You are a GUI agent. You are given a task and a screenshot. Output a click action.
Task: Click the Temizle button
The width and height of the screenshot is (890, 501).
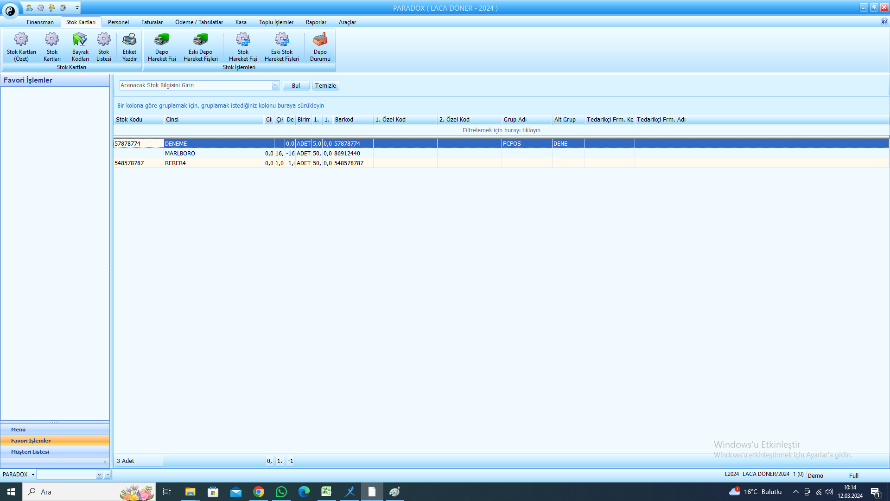pos(325,86)
